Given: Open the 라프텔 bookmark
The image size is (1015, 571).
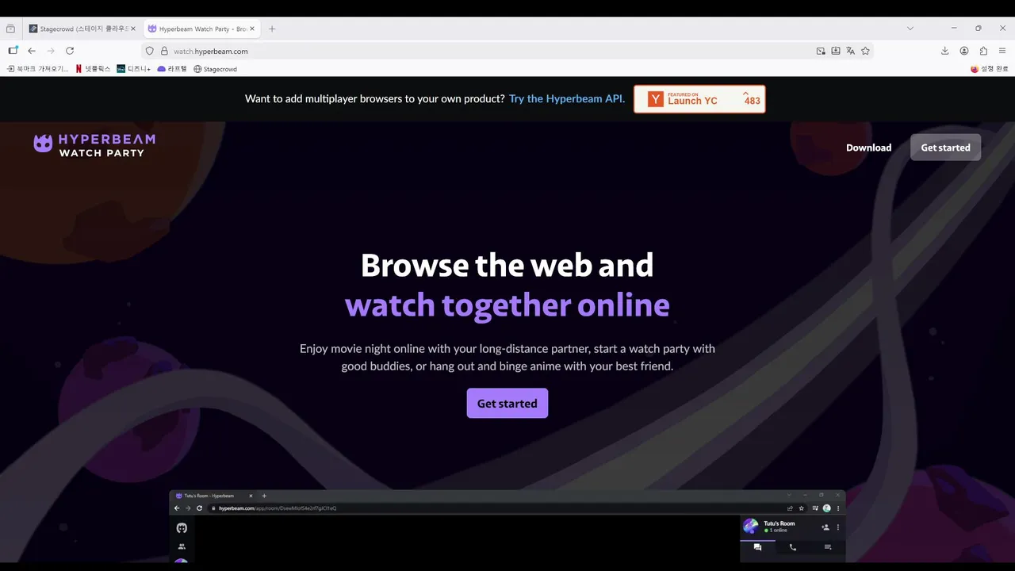Looking at the screenshot, I should point(172,69).
